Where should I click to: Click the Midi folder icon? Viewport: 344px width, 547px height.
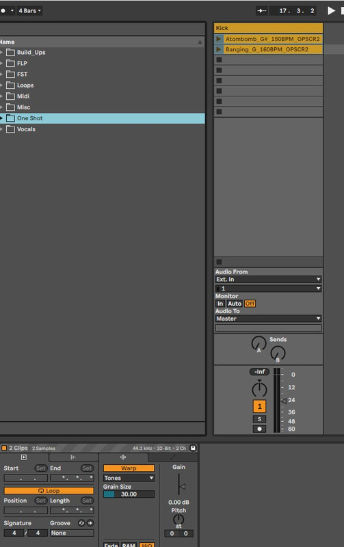(x=11, y=96)
